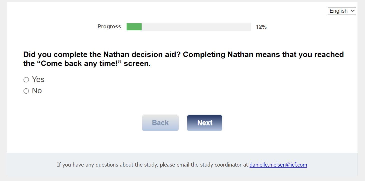Click the gray unfilled progress bar area

tap(196, 27)
